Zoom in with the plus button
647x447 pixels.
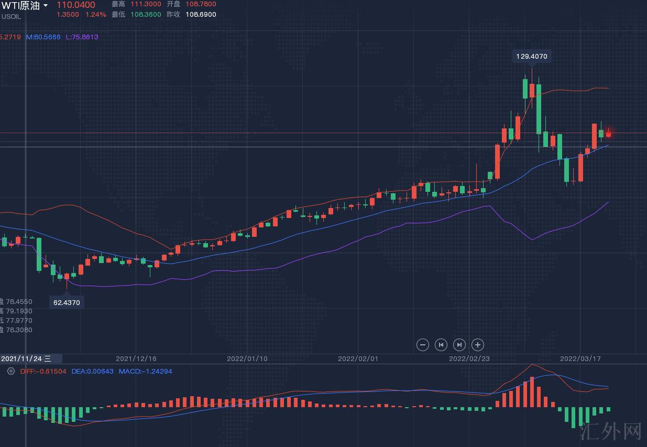point(477,345)
